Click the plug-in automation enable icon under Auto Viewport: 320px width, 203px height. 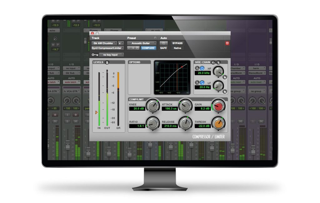coord(163,43)
